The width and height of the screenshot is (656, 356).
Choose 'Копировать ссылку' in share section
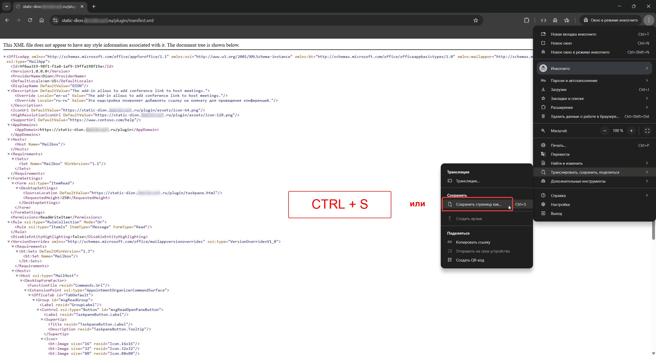[x=473, y=242]
